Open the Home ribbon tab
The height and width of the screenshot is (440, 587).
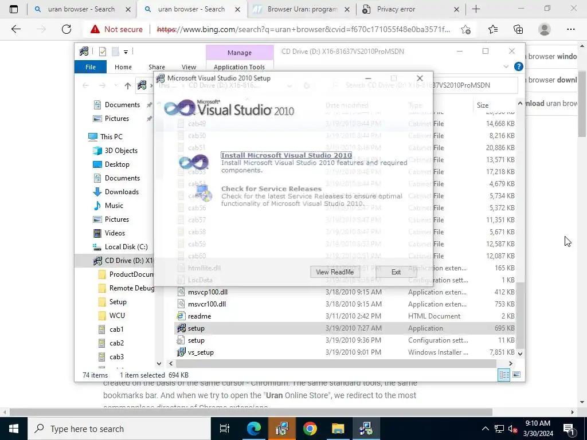[x=123, y=67]
